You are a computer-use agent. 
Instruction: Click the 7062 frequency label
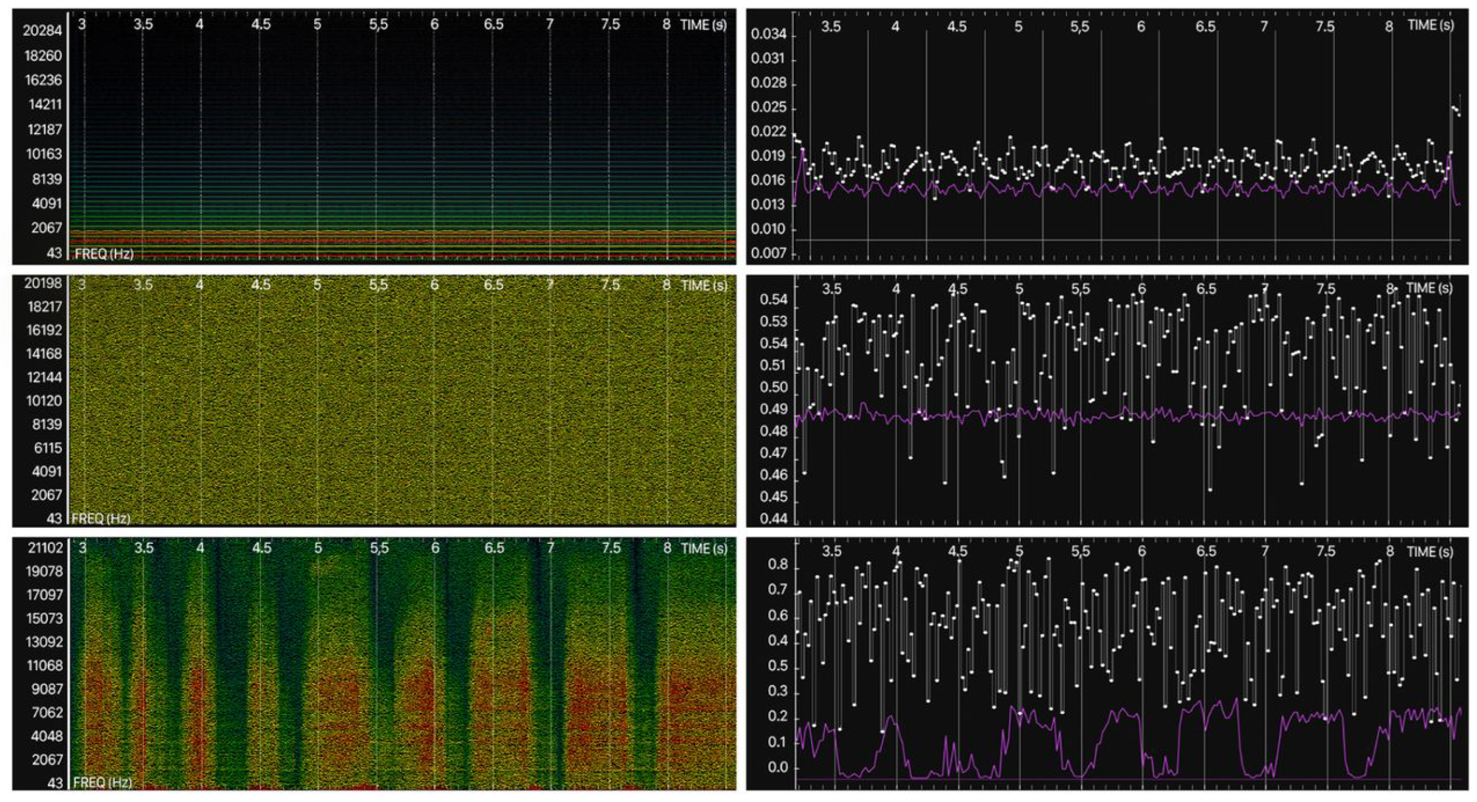point(47,713)
